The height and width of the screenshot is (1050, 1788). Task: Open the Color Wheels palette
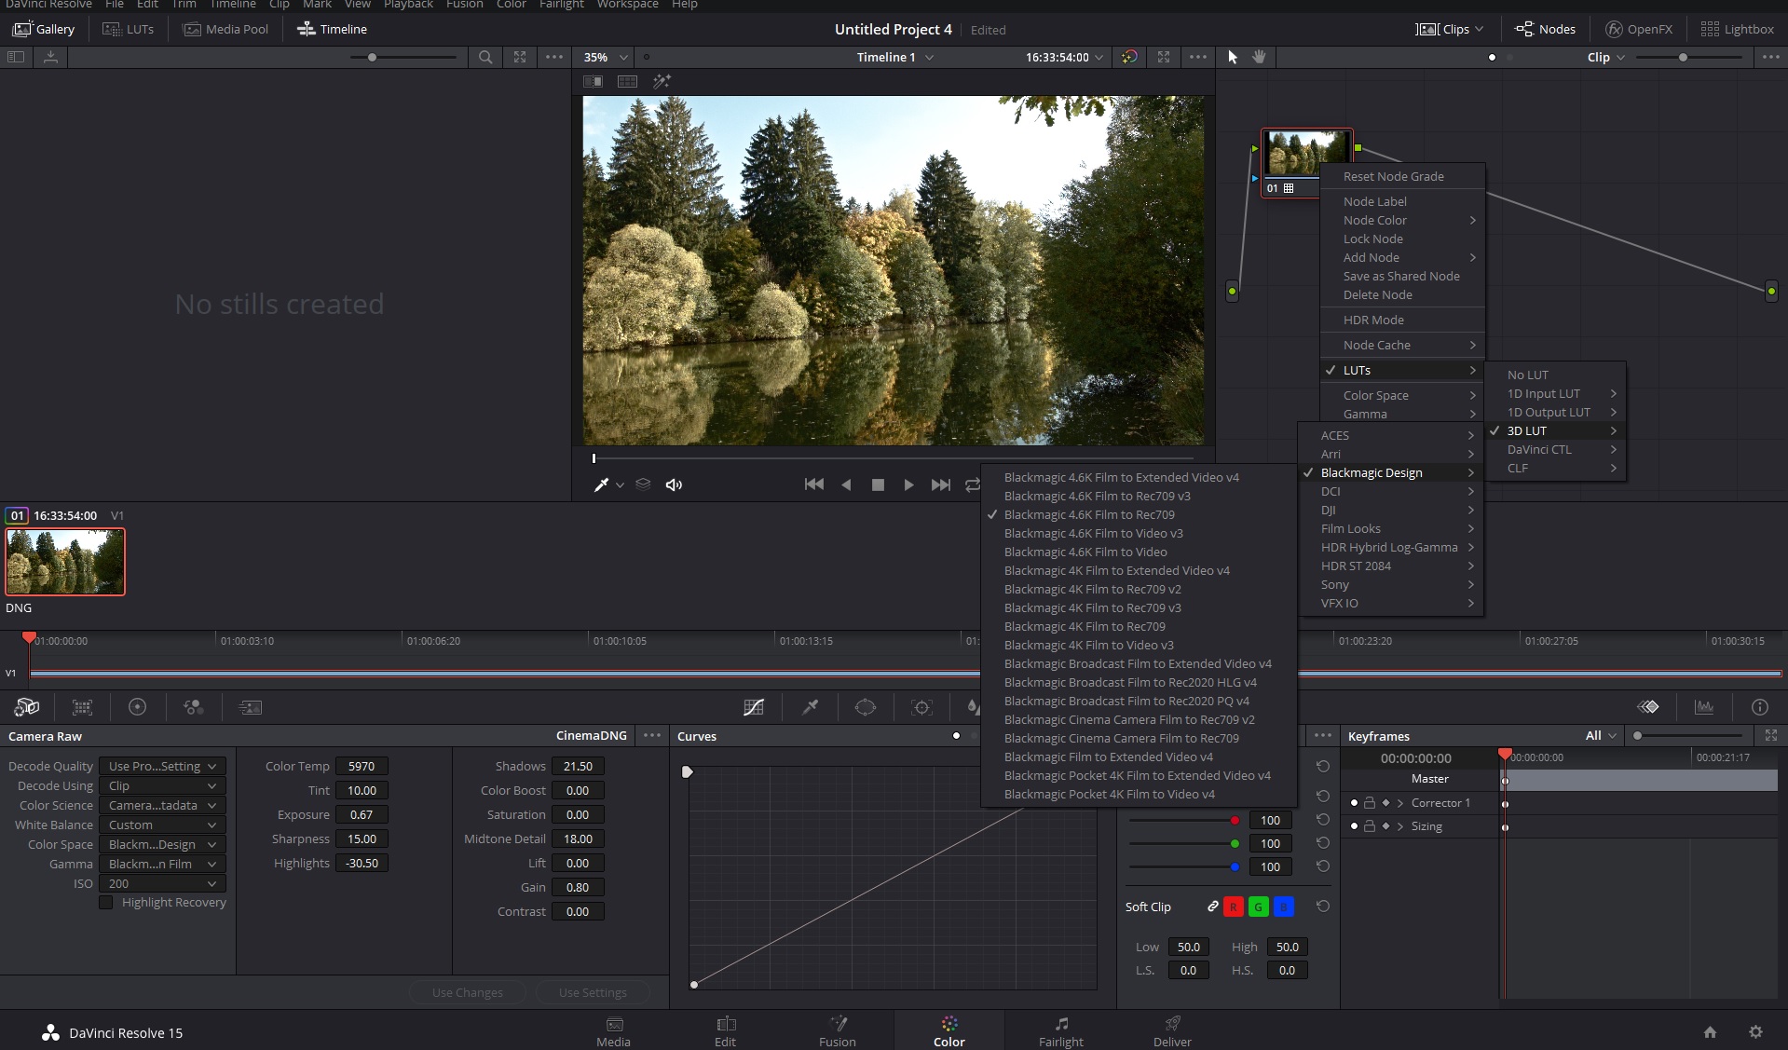click(x=137, y=707)
